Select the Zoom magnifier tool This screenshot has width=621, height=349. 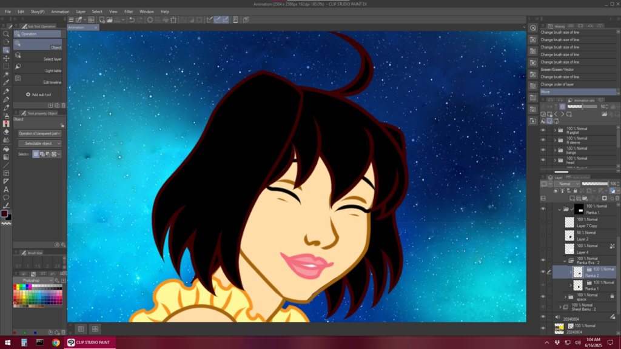(x=6, y=34)
